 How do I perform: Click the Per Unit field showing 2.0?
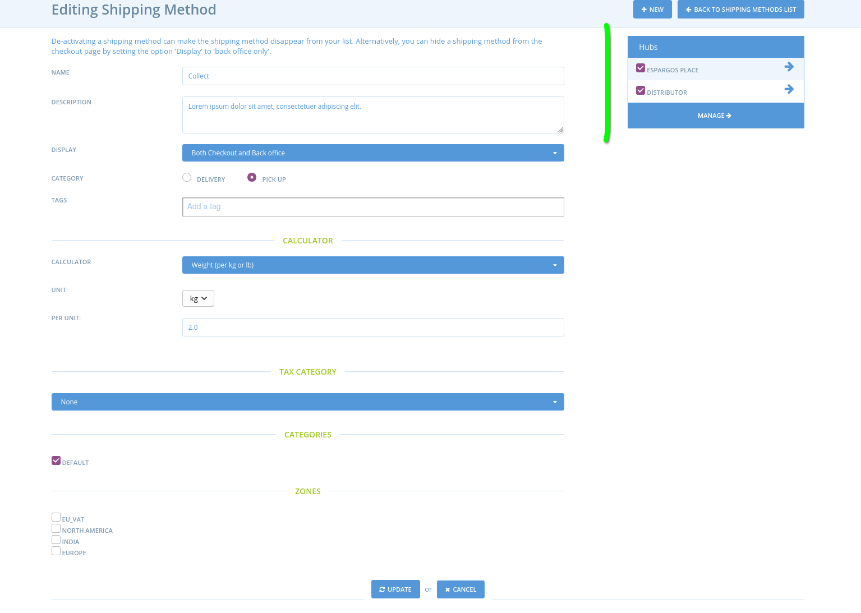(373, 327)
